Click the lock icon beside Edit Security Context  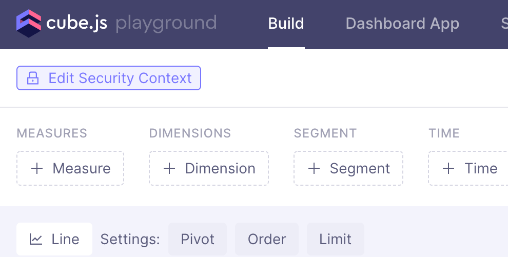point(33,78)
